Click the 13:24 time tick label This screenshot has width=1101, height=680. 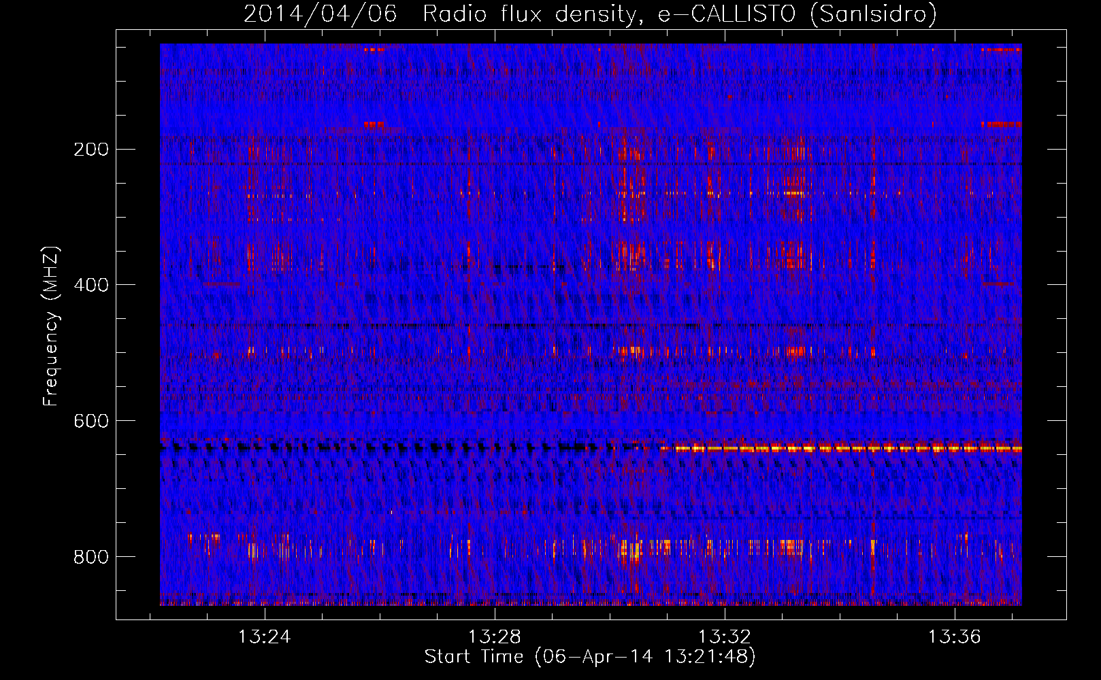tap(264, 636)
